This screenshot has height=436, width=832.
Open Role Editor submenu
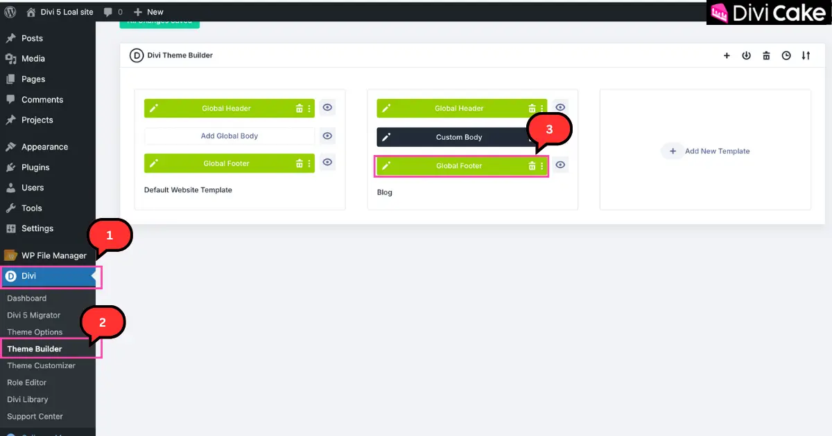pyautogui.click(x=27, y=383)
